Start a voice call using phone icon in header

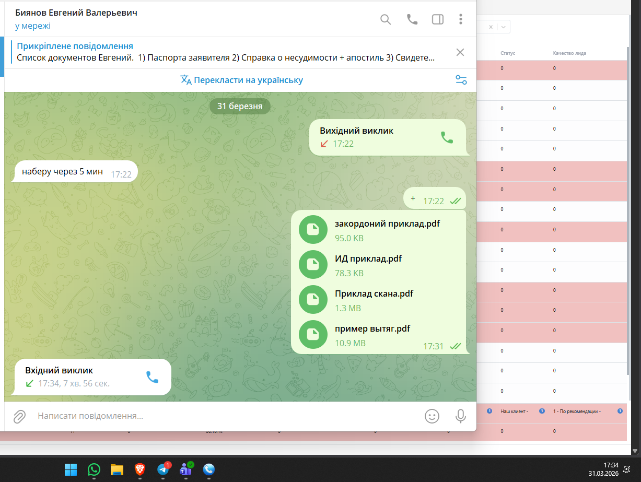point(412,19)
